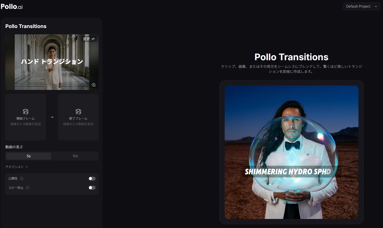383x228 pixels.
Task: Collapse the アドバンスト section
Action: point(17,167)
